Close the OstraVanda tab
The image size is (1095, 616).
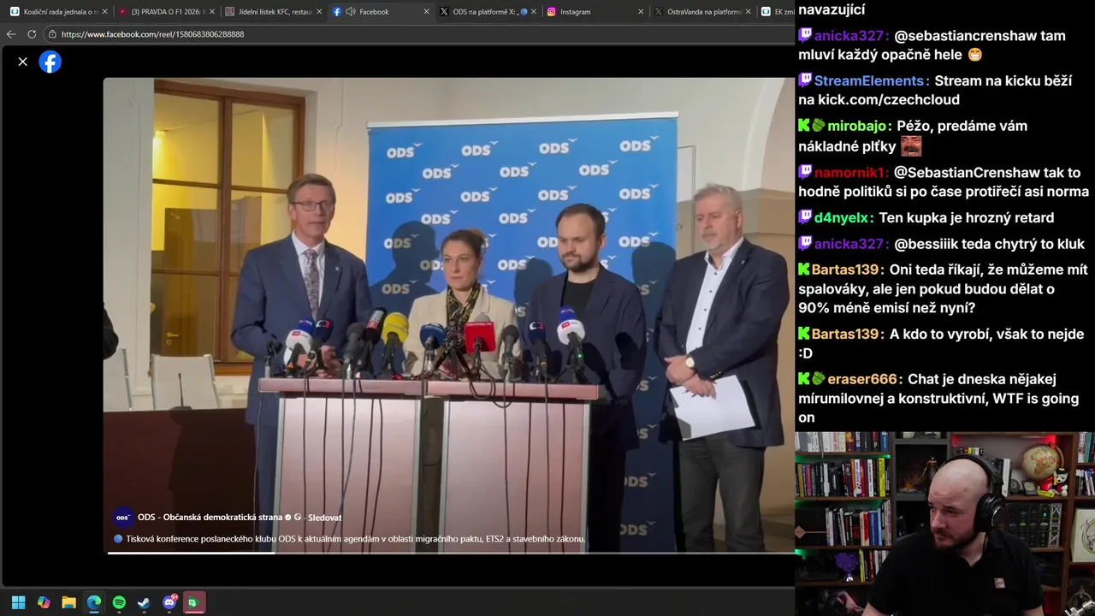coord(749,12)
